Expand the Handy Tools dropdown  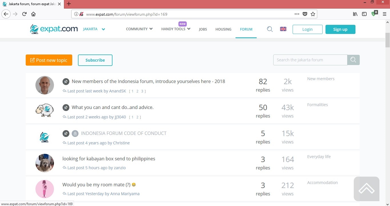tap(176, 29)
